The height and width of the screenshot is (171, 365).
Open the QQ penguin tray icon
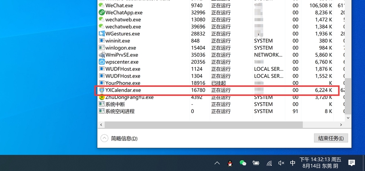230,163
